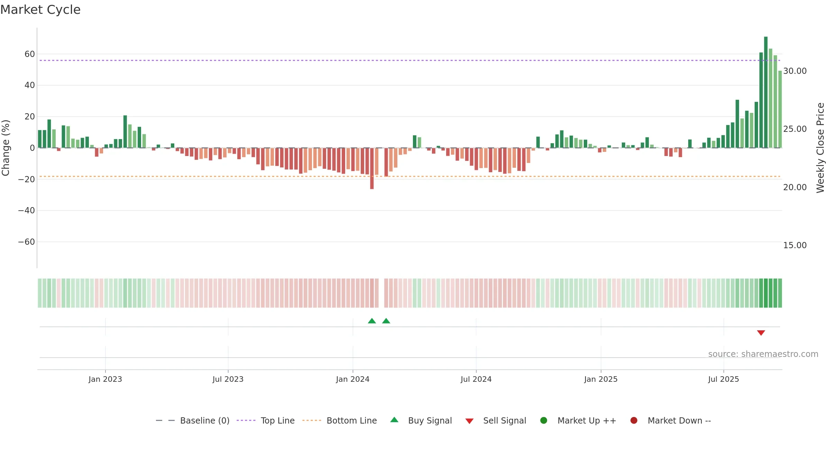Screen dimensions: 830x466
Task: Click the 25.00 price tick label
Action: click(x=795, y=129)
